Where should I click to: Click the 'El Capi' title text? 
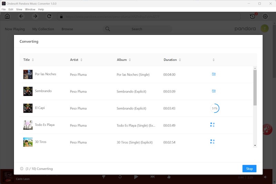[40, 108]
